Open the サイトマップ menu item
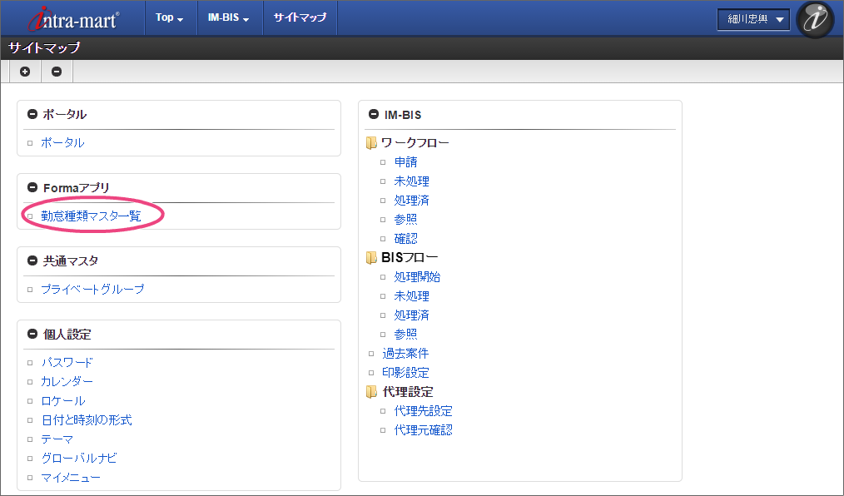 pos(300,17)
